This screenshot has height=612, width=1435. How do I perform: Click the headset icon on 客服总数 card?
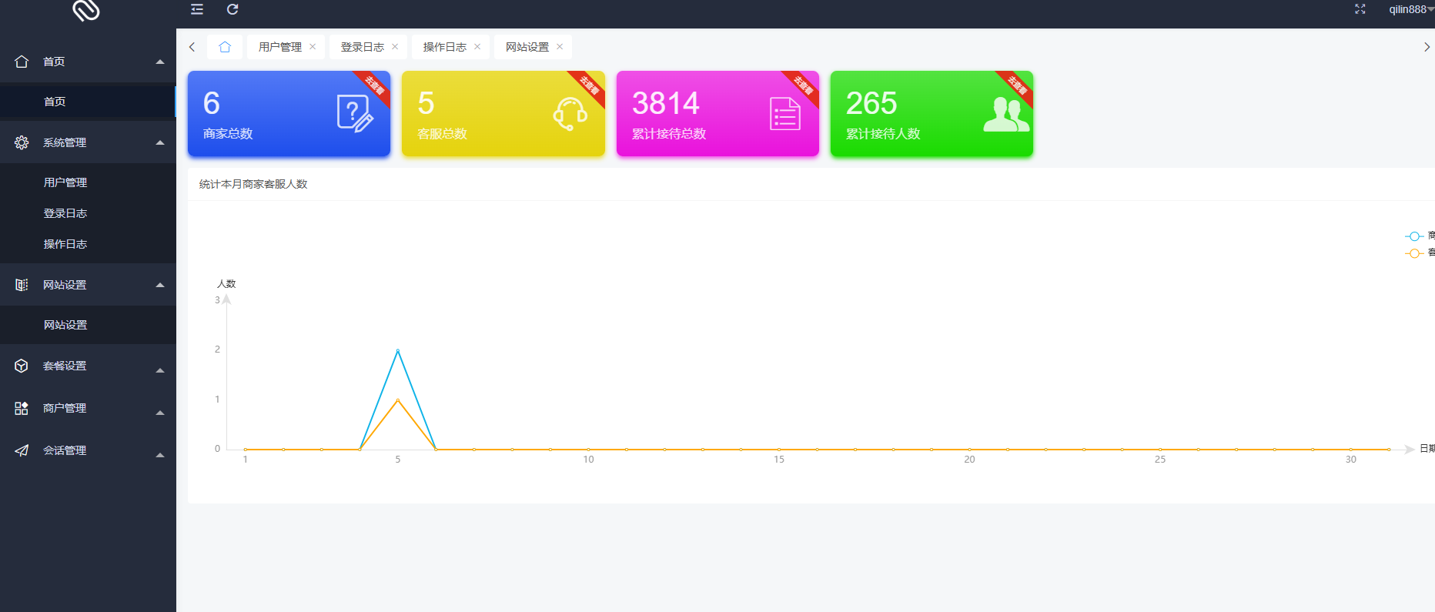570,114
